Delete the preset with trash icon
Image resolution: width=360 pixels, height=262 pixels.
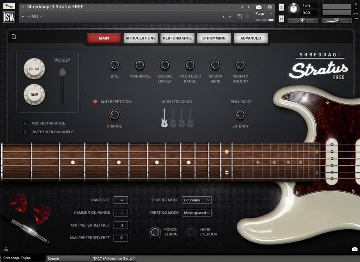(x=247, y=17)
